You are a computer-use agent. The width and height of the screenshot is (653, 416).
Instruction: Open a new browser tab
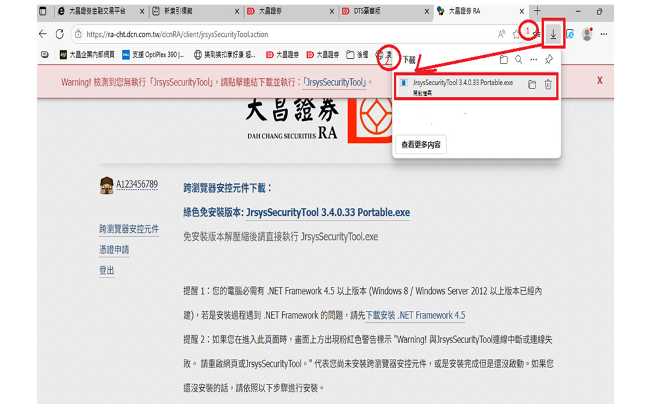pyautogui.click(x=537, y=11)
